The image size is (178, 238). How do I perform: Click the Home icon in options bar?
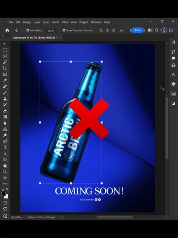pos(7,30)
